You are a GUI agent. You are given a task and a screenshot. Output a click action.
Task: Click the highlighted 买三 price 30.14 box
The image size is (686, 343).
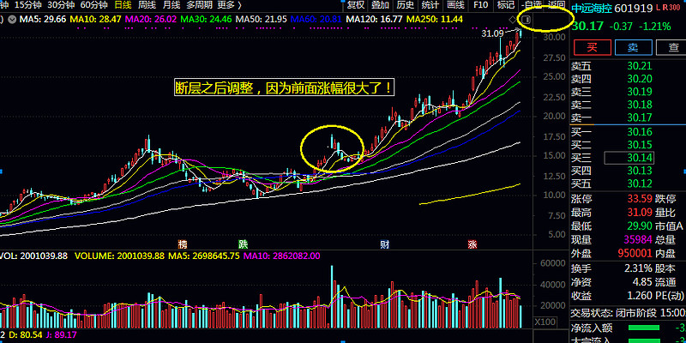[629, 158]
